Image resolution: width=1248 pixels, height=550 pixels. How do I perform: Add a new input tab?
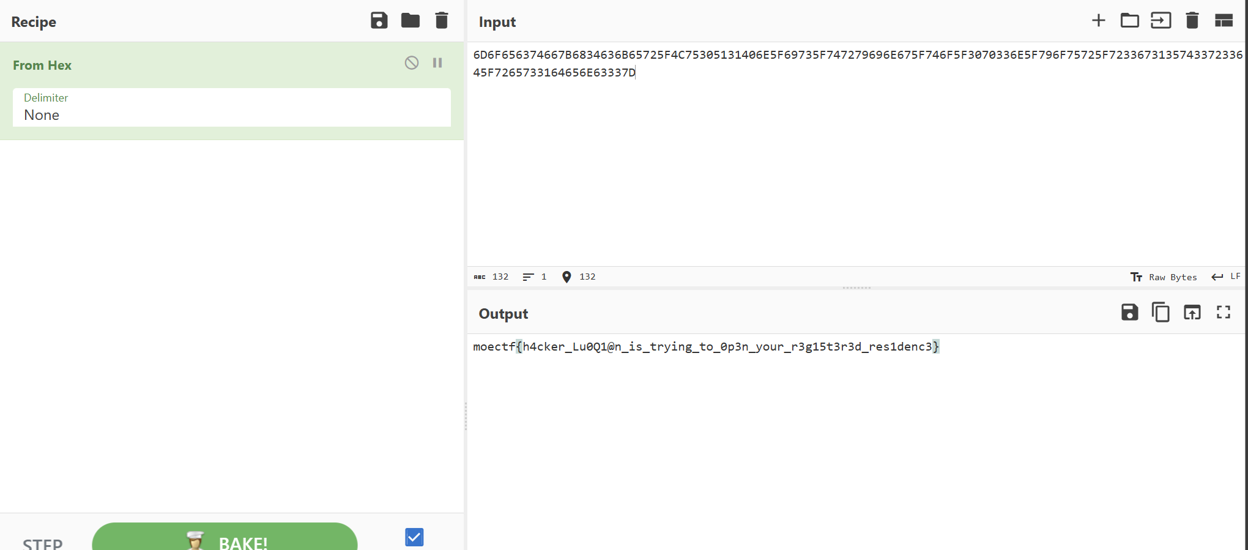pyautogui.click(x=1099, y=21)
